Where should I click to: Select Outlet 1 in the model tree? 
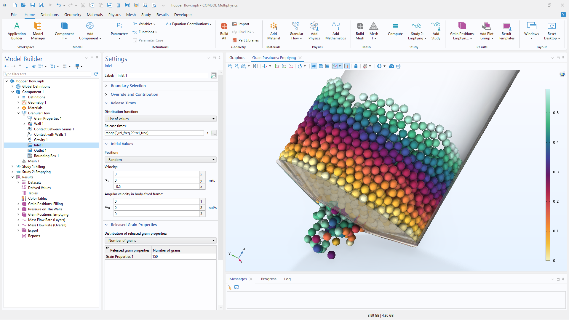click(x=40, y=151)
